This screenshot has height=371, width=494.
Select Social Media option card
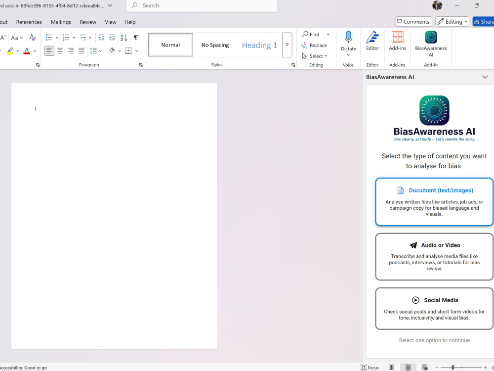point(434,309)
